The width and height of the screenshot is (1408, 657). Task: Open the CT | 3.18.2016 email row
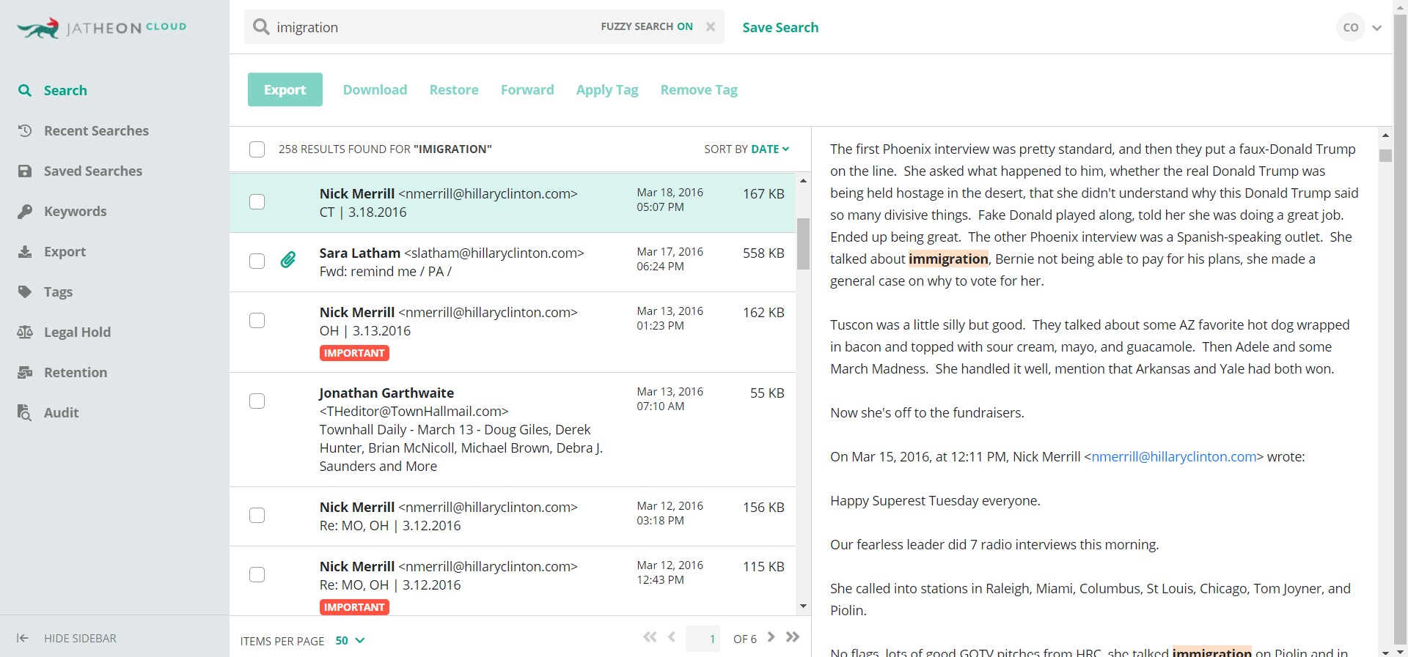[x=513, y=203]
